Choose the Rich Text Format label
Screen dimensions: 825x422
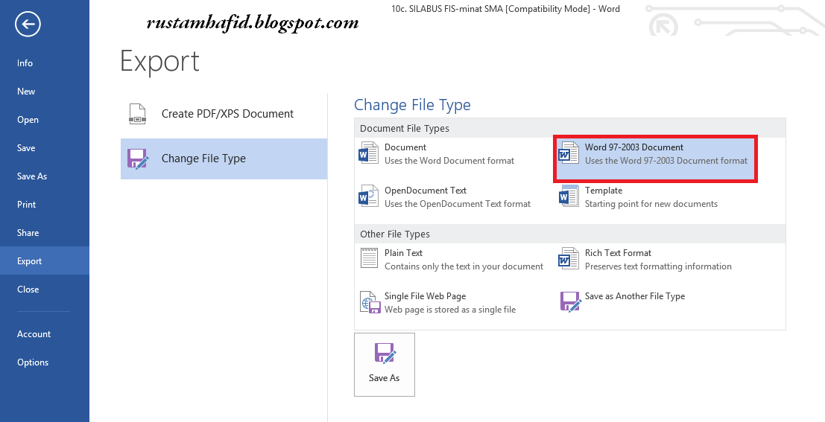(618, 253)
